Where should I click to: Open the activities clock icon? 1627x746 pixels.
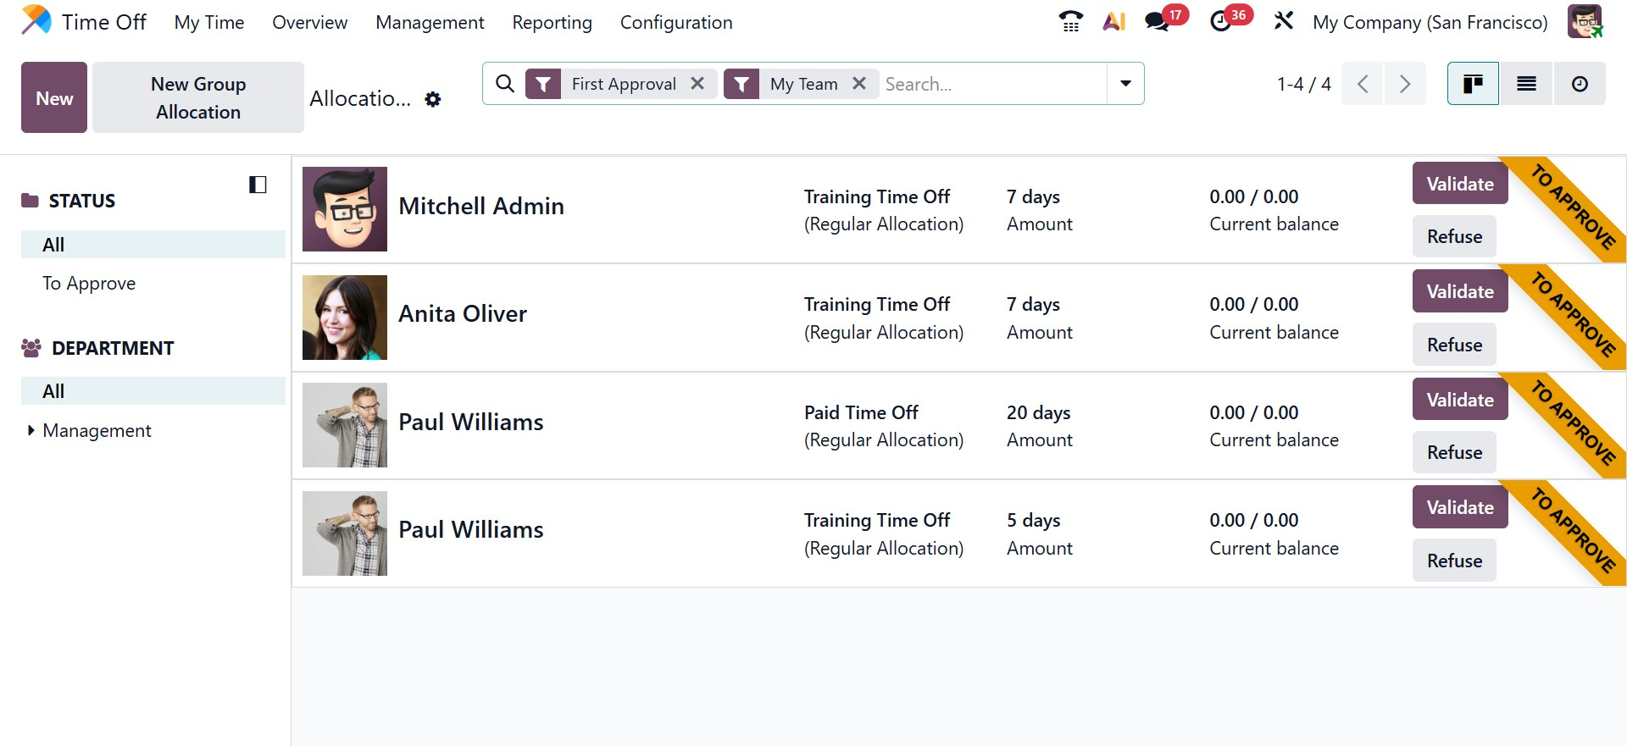(1221, 21)
